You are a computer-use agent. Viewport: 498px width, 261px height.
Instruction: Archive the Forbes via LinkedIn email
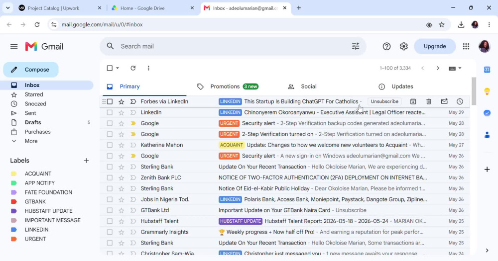[x=413, y=101]
